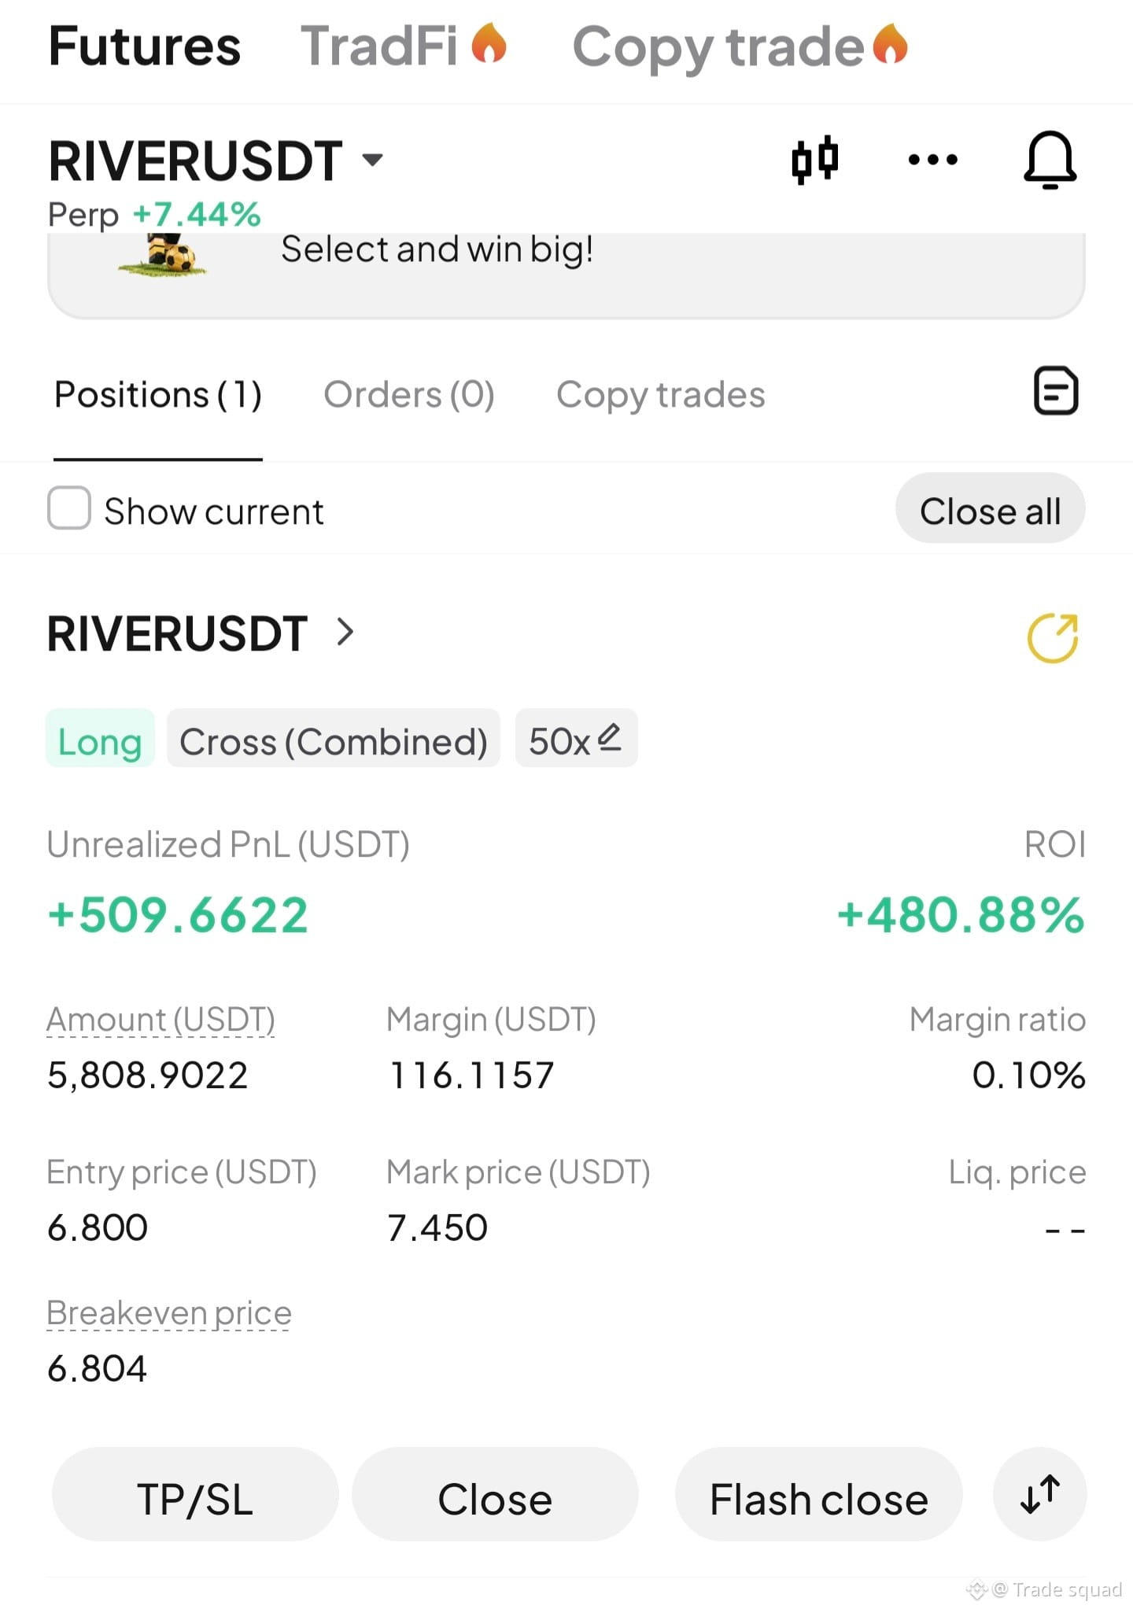Share position via yellow share icon
The width and height of the screenshot is (1133, 1609).
1053,637
